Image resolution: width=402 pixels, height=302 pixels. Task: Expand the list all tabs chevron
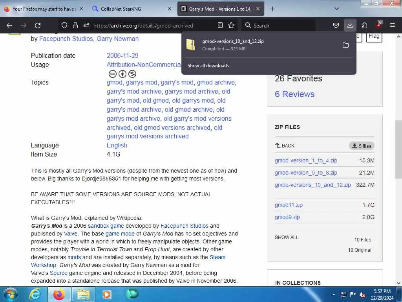[337, 9]
